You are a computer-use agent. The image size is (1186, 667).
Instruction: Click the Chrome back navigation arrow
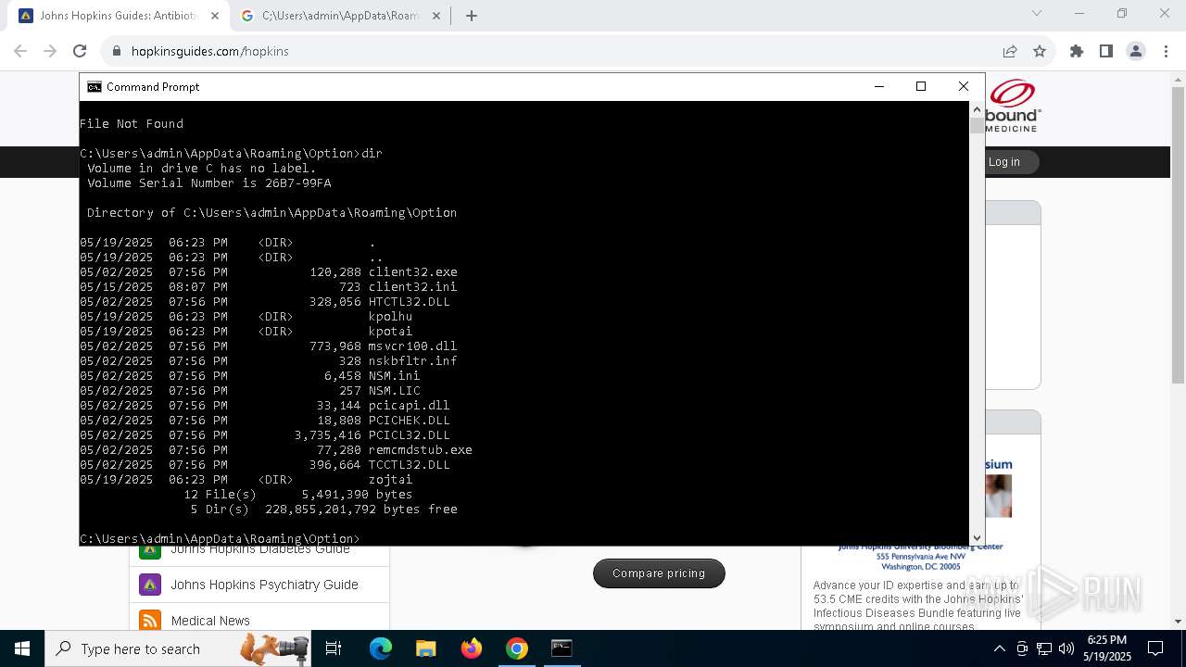pyautogui.click(x=20, y=51)
